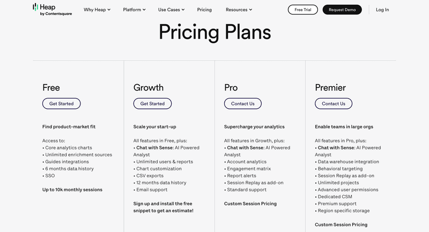Click Get Started under the Growth plan
This screenshot has width=429, height=232.
pyautogui.click(x=152, y=103)
